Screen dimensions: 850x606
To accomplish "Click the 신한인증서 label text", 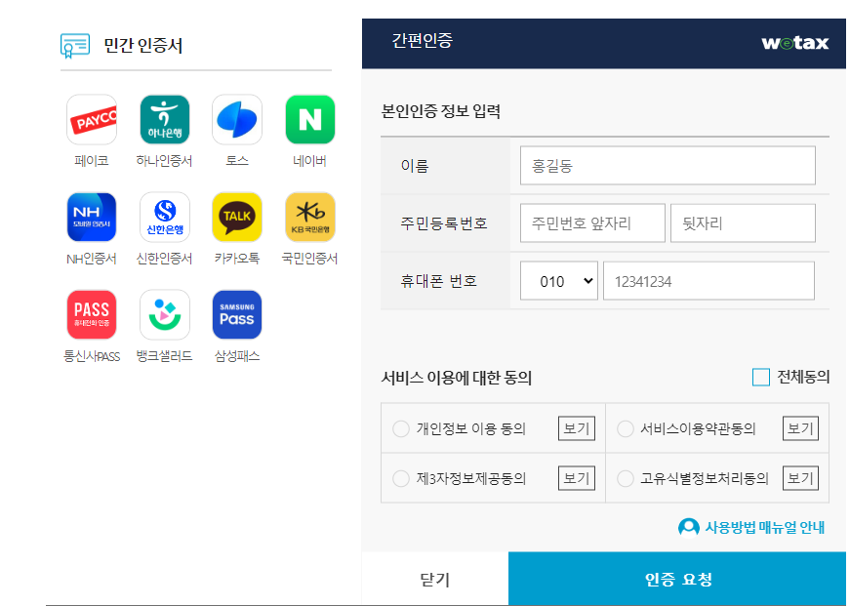I will click(x=164, y=259).
